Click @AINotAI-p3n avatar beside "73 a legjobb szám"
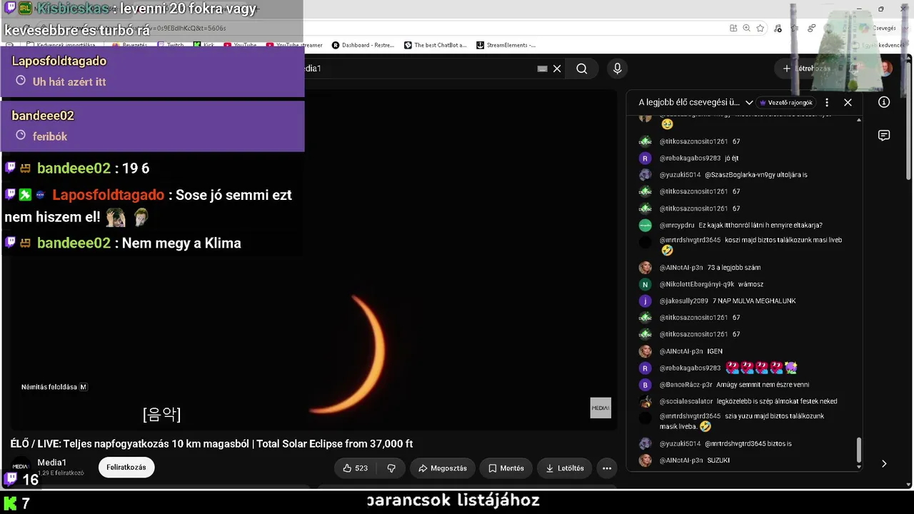Screen dimensions: 914x514 pyautogui.click(x=646, y=268)
